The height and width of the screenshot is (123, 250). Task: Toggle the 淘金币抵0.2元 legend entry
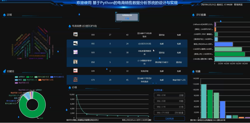point(30,80)
